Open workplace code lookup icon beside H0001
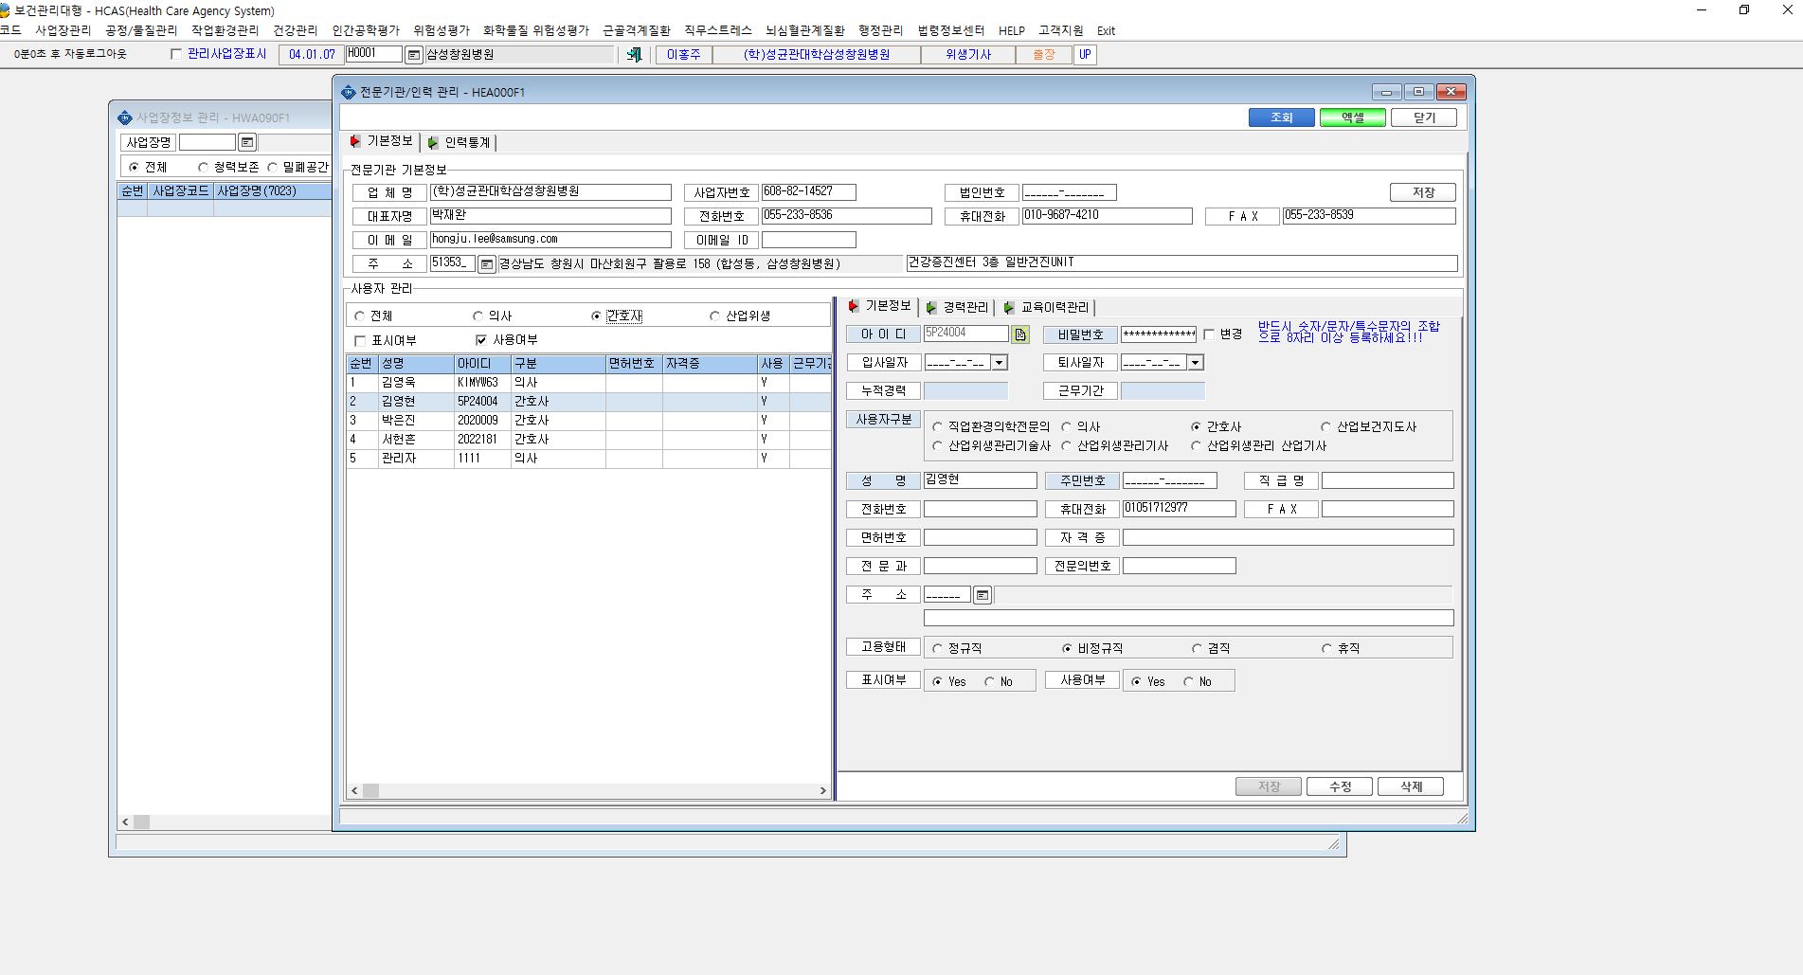The width and height of the screenshot is (1803, 975). tap(414, 55)
